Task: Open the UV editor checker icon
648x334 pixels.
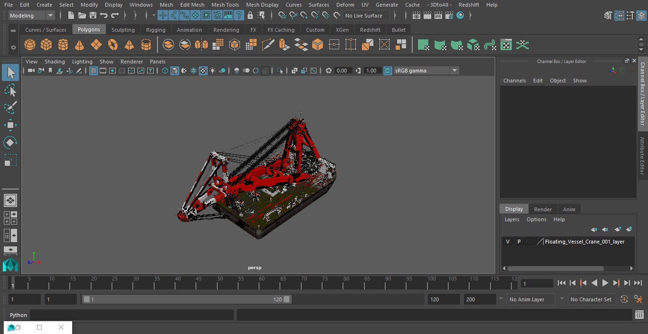Action: point(506,45)
